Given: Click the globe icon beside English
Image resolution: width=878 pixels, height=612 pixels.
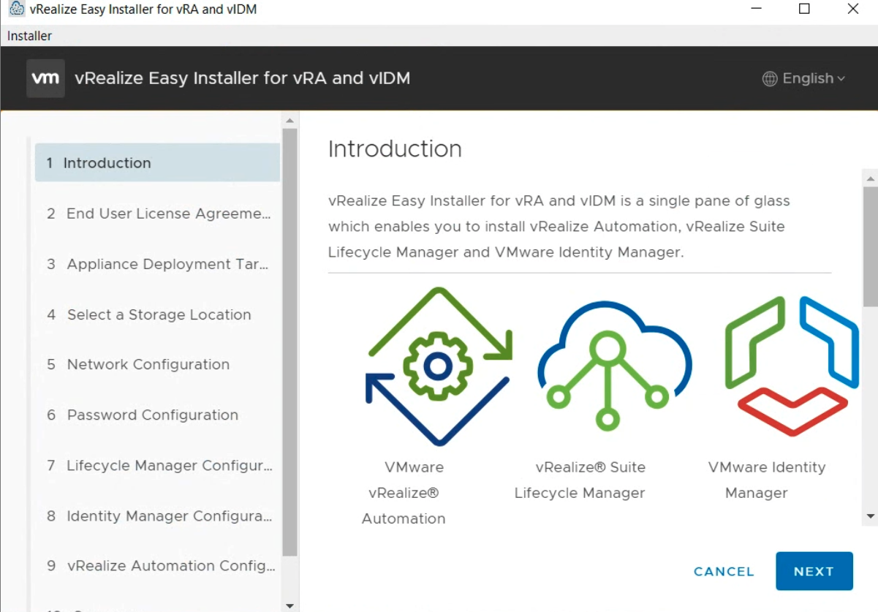Looking at the screenshot, I should coord(769,78).
